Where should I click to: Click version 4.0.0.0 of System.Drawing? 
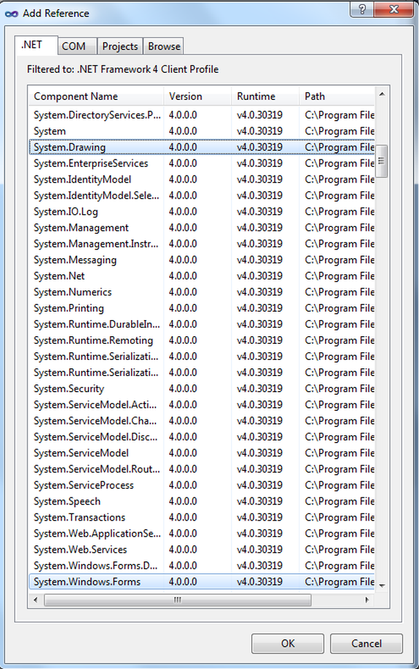click(x=183, y=147)
